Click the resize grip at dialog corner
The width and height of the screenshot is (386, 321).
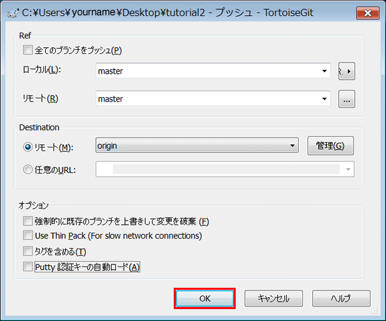(x=375, y=311)
